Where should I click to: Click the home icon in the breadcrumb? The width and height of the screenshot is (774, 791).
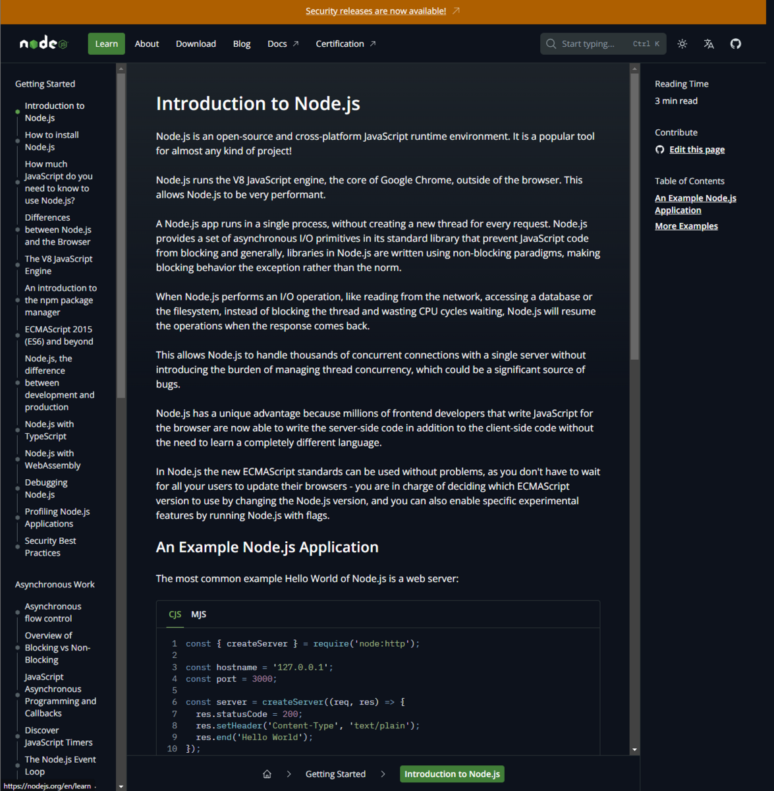pyautogui.click(x=267, y=773)
